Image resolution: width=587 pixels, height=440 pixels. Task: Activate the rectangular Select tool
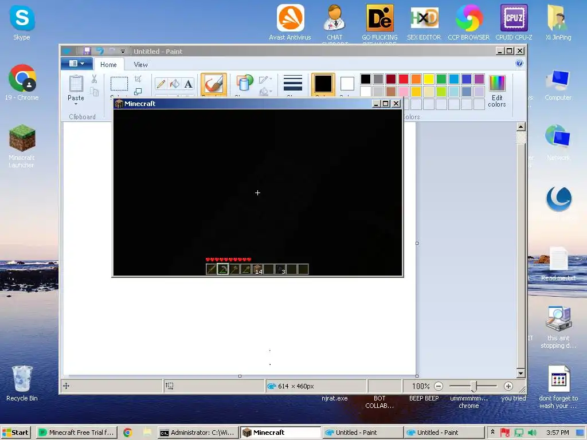[119, 84]
